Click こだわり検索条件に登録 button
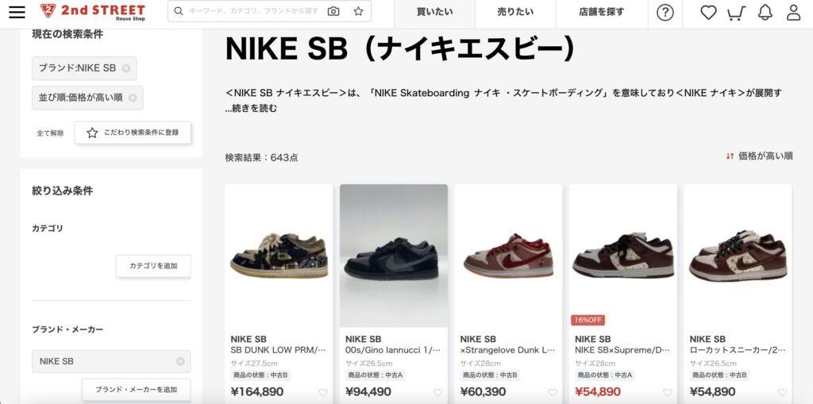 tap(133, 133)
